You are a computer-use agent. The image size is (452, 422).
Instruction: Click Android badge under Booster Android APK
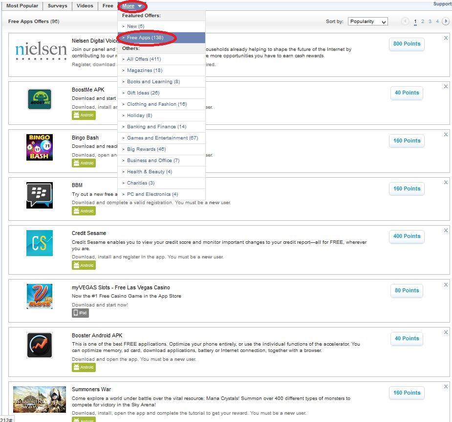(84, 367)
